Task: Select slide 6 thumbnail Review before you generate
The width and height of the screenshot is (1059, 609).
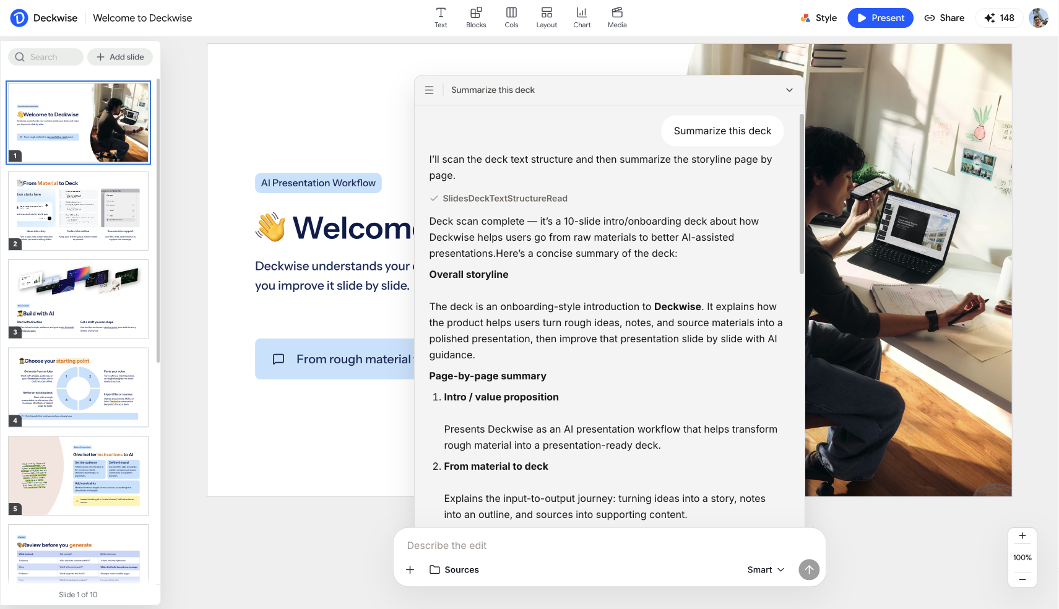Action: (x=78, y=553)
